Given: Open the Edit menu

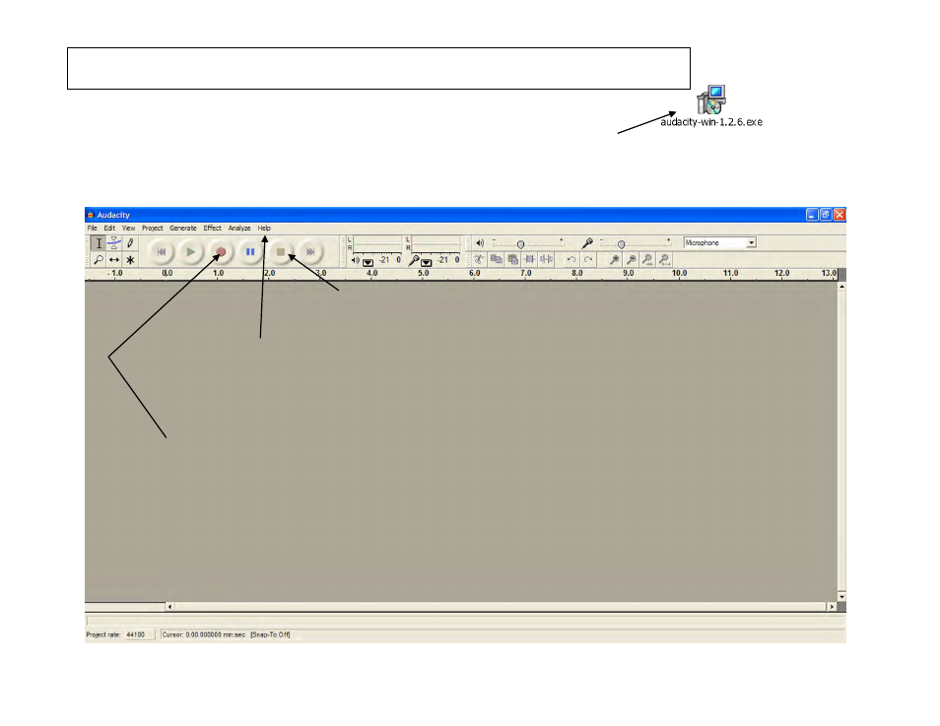Looking at the screenshot, I should pos(109,229).
